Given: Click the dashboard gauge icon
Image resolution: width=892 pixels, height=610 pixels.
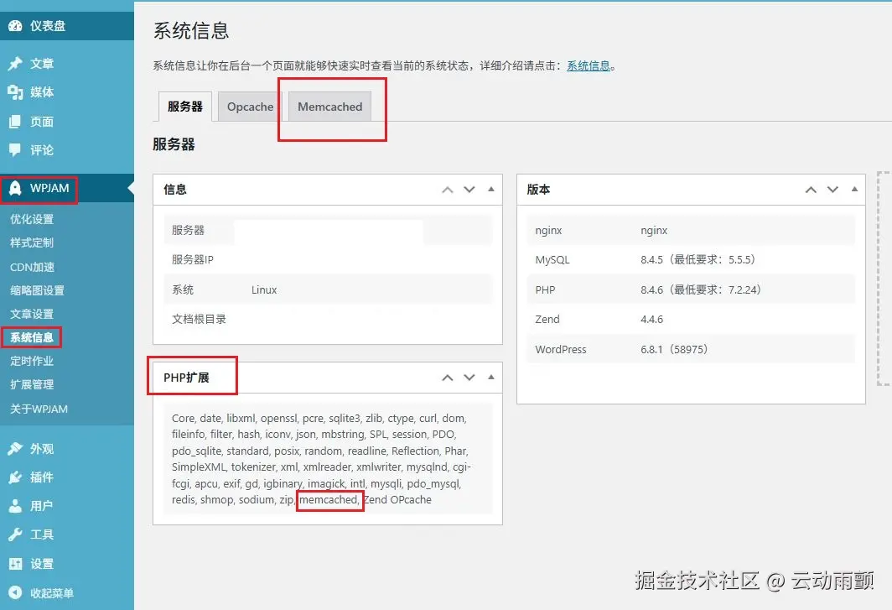Looking at the screenshot, I should tap(15, 26).
